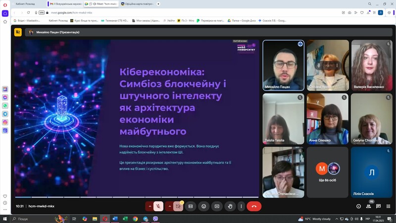Expand audio settings arrow beside microphone
The height and width of the screenshot is (223, 396).
tap(150, 206)
